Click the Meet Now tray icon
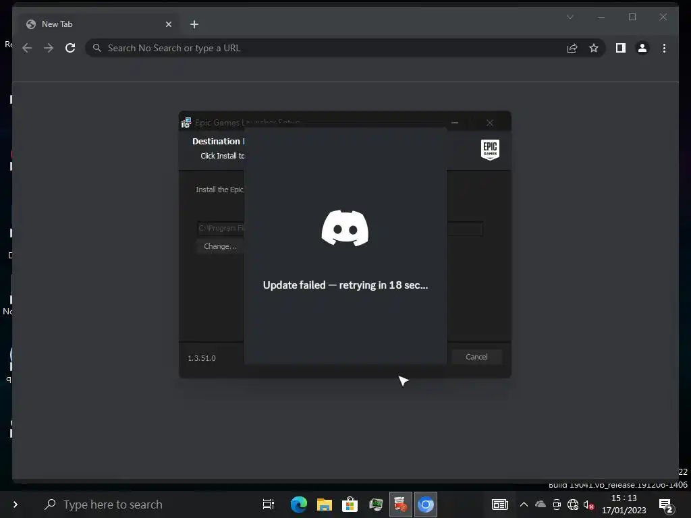This screenshot has height=518, width=691. pyautogui.click(x=557, y=505)
